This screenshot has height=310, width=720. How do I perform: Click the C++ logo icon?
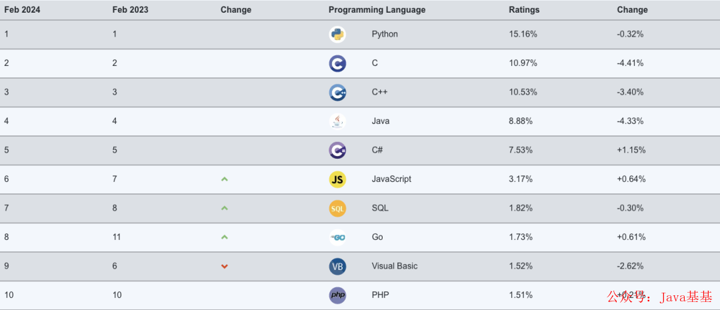coord(337,92)
